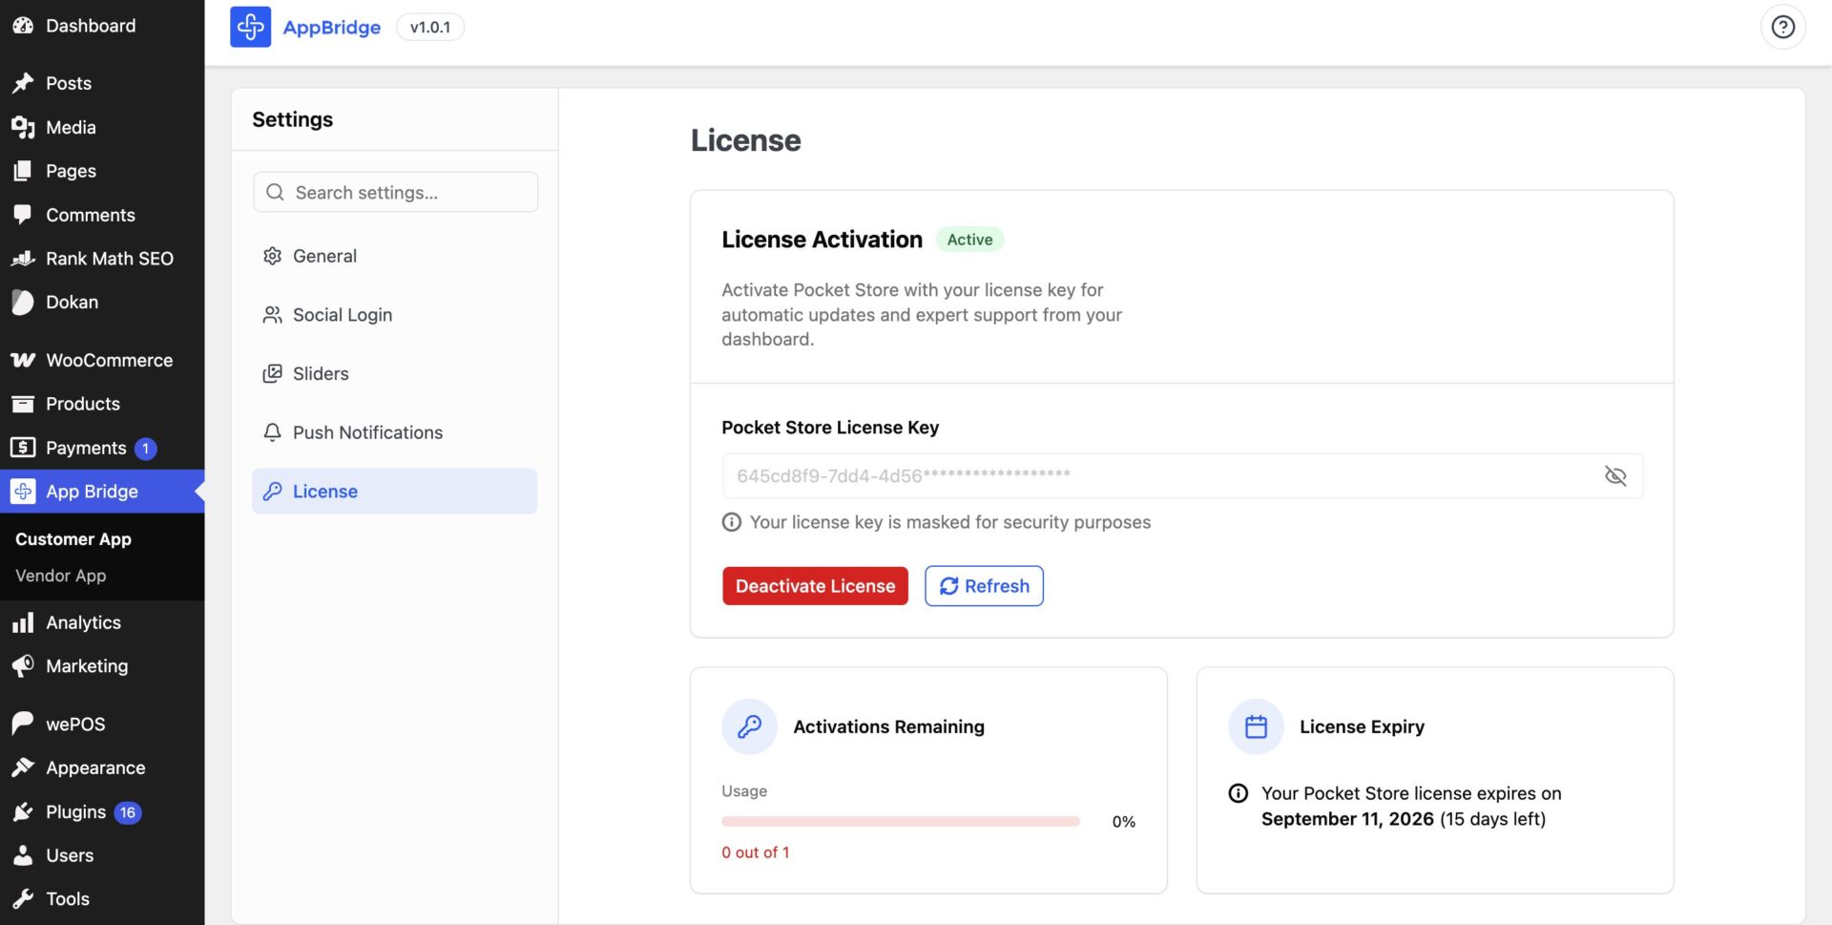The image size is (1832, 925).
Task: Click the App Bridge sidebar icon
Action: pos(23,492)
